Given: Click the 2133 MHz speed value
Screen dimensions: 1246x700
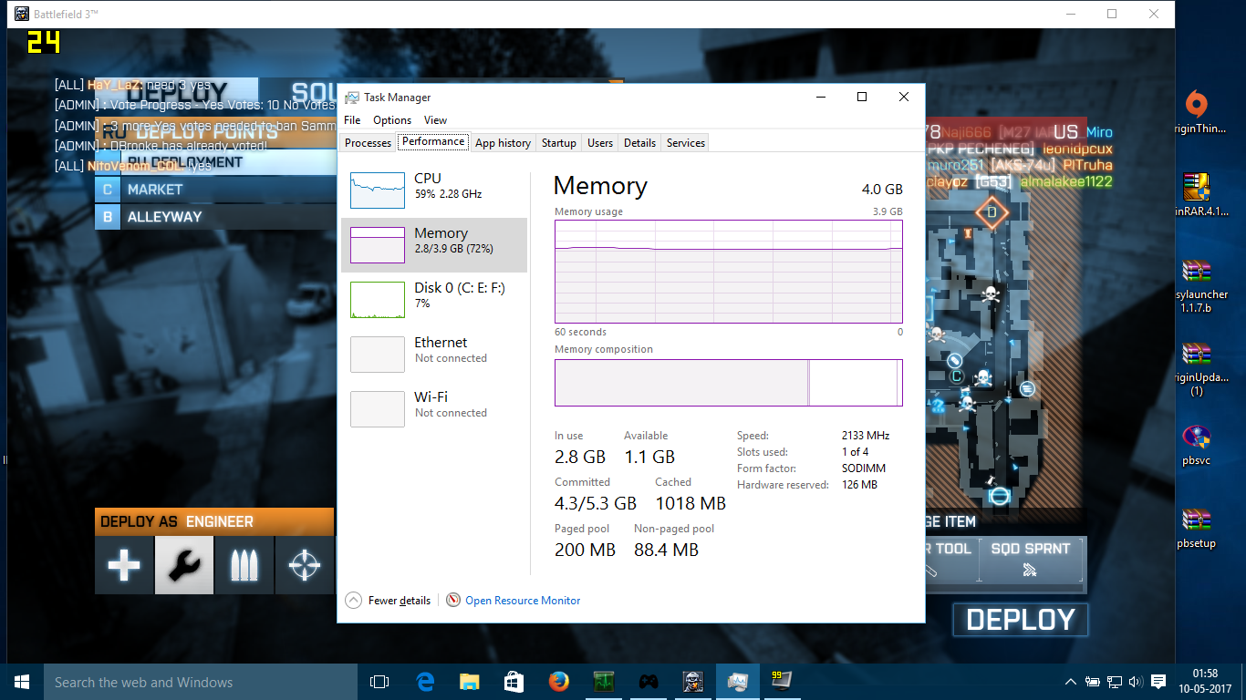Looking at the screenshot, I should pyautogui.click(x=866, y=436).
